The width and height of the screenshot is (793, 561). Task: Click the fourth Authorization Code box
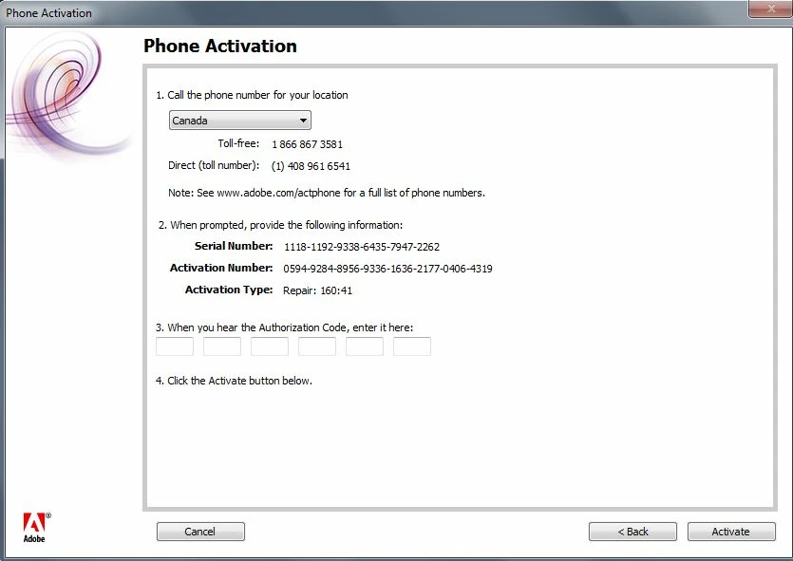coord(317,346)
